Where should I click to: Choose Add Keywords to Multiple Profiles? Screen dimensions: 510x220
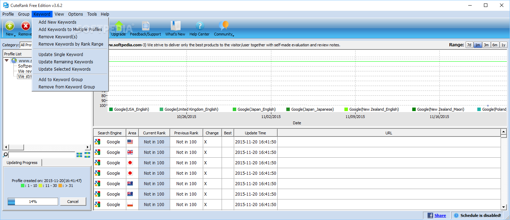[x=70, y=30]
